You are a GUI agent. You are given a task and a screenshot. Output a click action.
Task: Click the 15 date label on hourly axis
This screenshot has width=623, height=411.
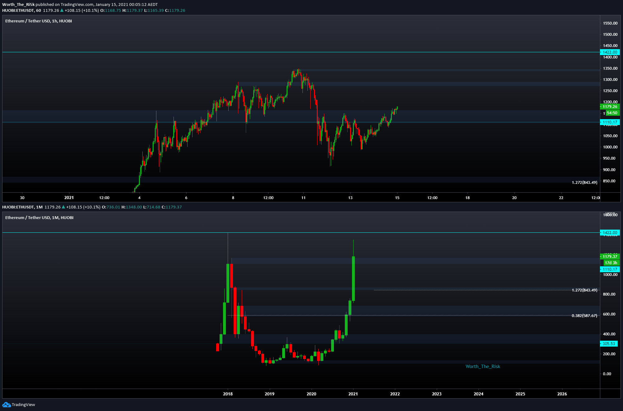(x=397, y=198)
